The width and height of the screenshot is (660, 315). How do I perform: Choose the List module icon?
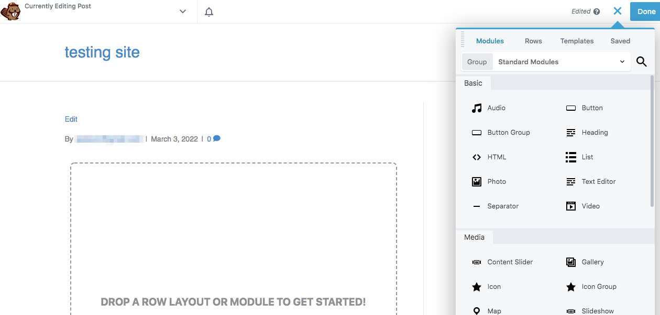571,157
